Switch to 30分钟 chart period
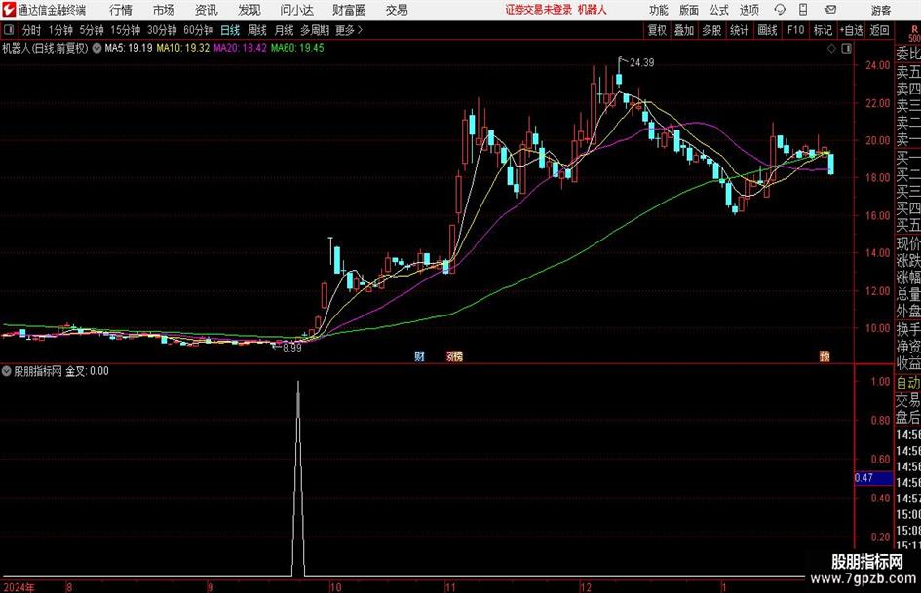 [162, 30]
